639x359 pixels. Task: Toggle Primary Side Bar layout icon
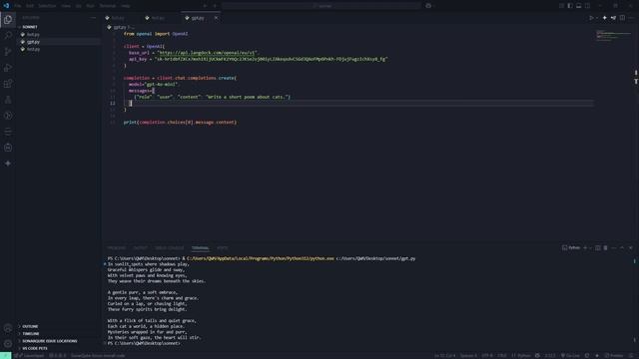point(570,6)
